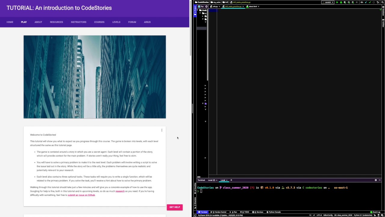Screen dimensions: 385x217
Task: Open Version Control tool window
Action: (x=218, y=212)
